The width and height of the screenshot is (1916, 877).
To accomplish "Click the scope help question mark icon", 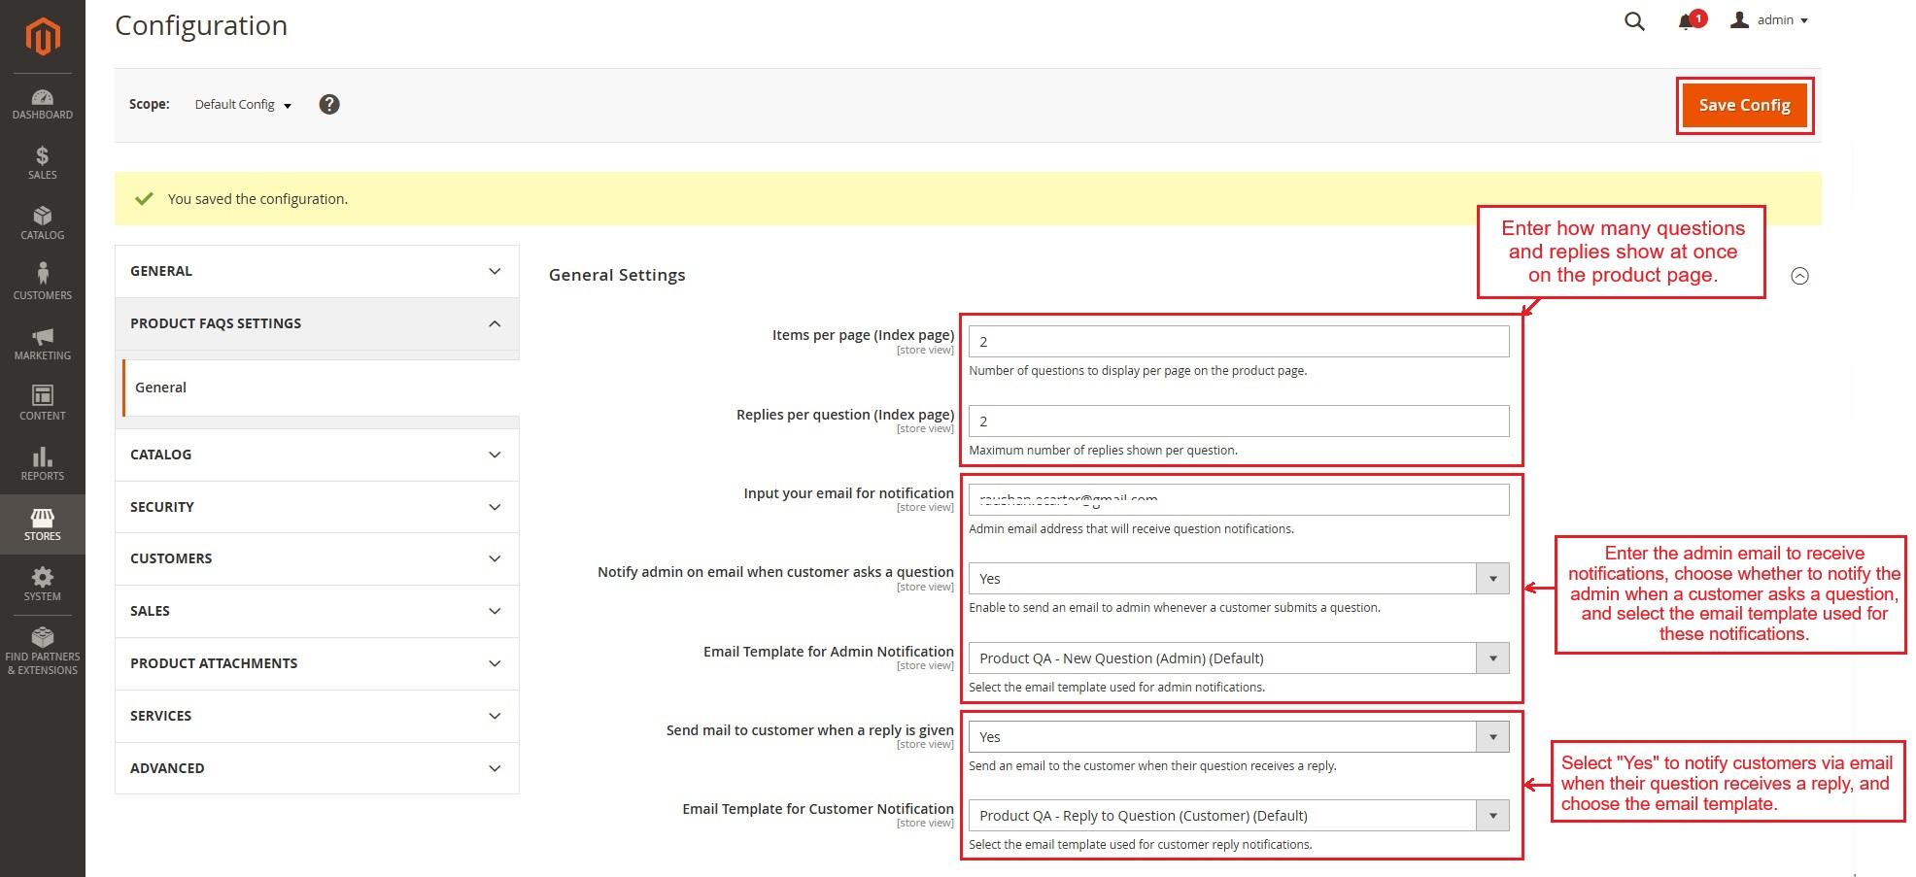I will coord(329,105).
